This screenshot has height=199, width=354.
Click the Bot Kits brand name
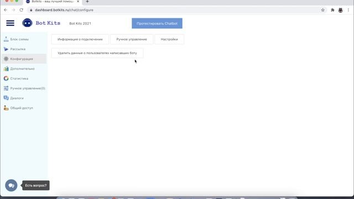[x=48, y=23]
